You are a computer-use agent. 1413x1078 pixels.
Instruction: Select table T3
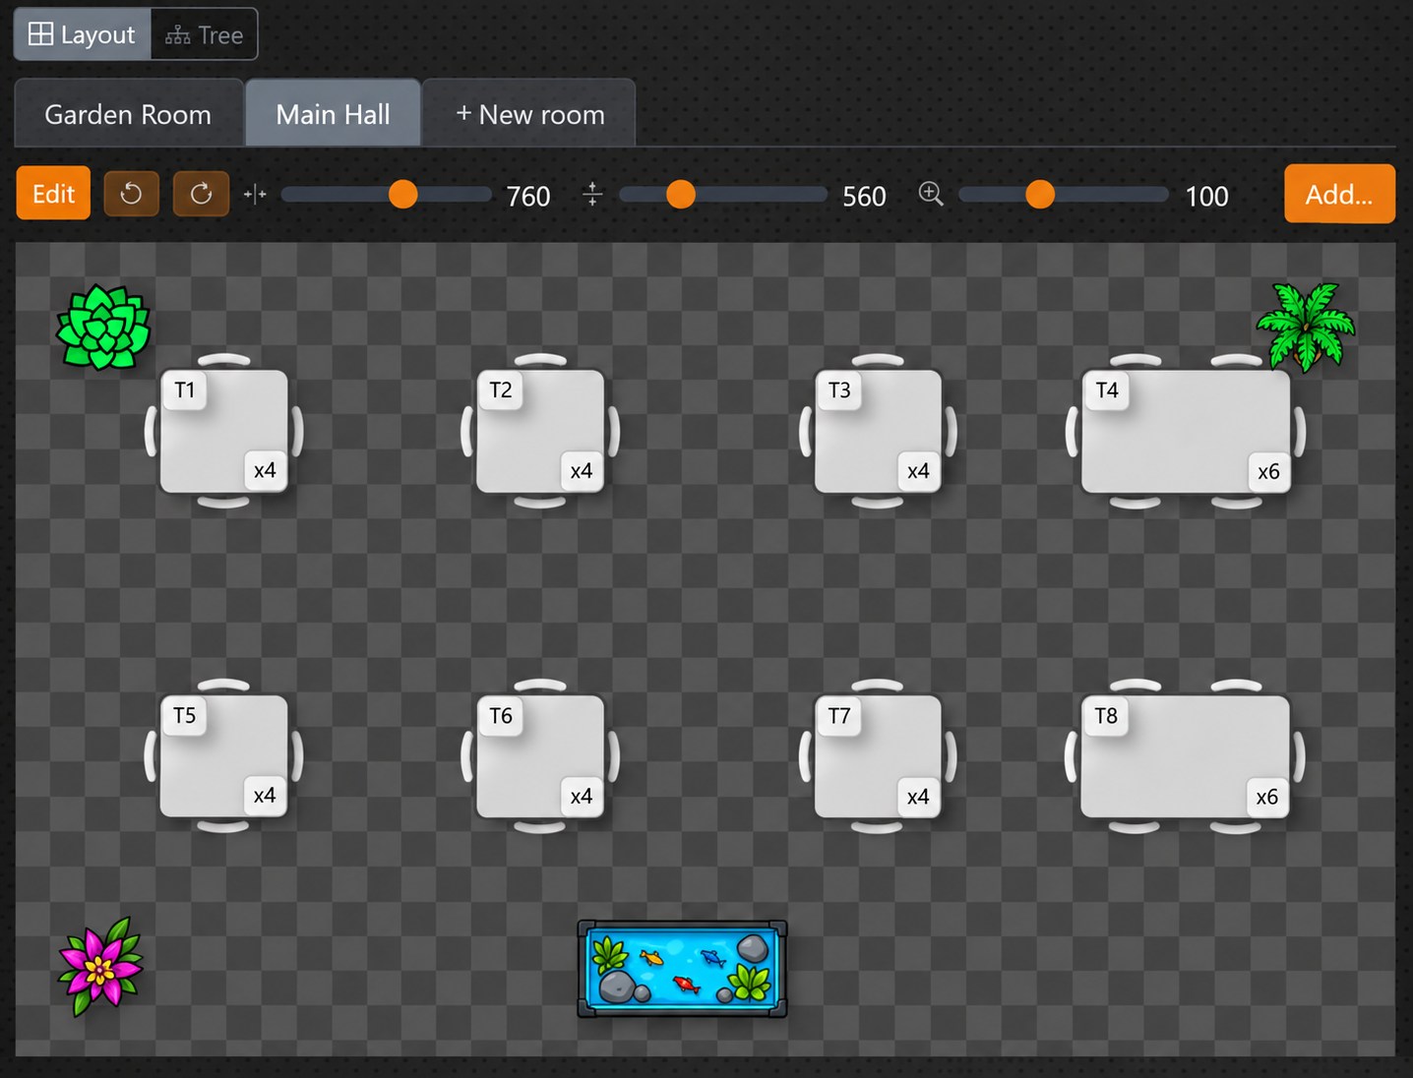(878, 431)
